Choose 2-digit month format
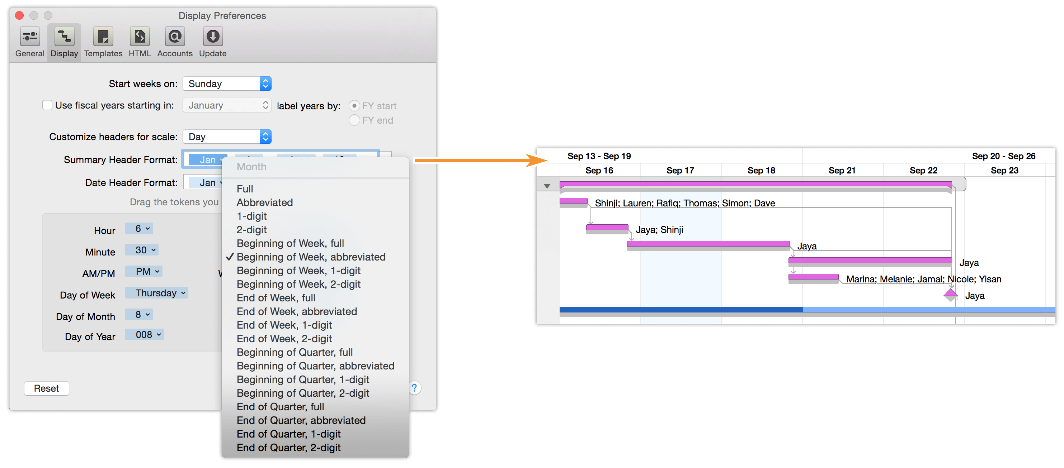This screenshot has width=1064, height=468. click(x=315, y=229)
